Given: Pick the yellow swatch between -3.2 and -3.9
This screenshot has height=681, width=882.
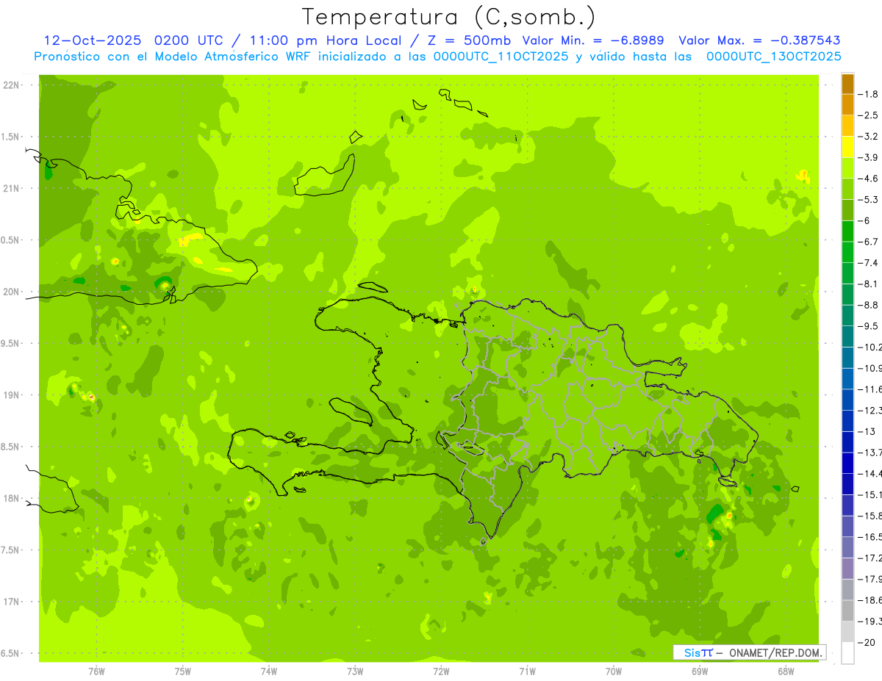Looking at the screenshot, I should pos(847,147).
